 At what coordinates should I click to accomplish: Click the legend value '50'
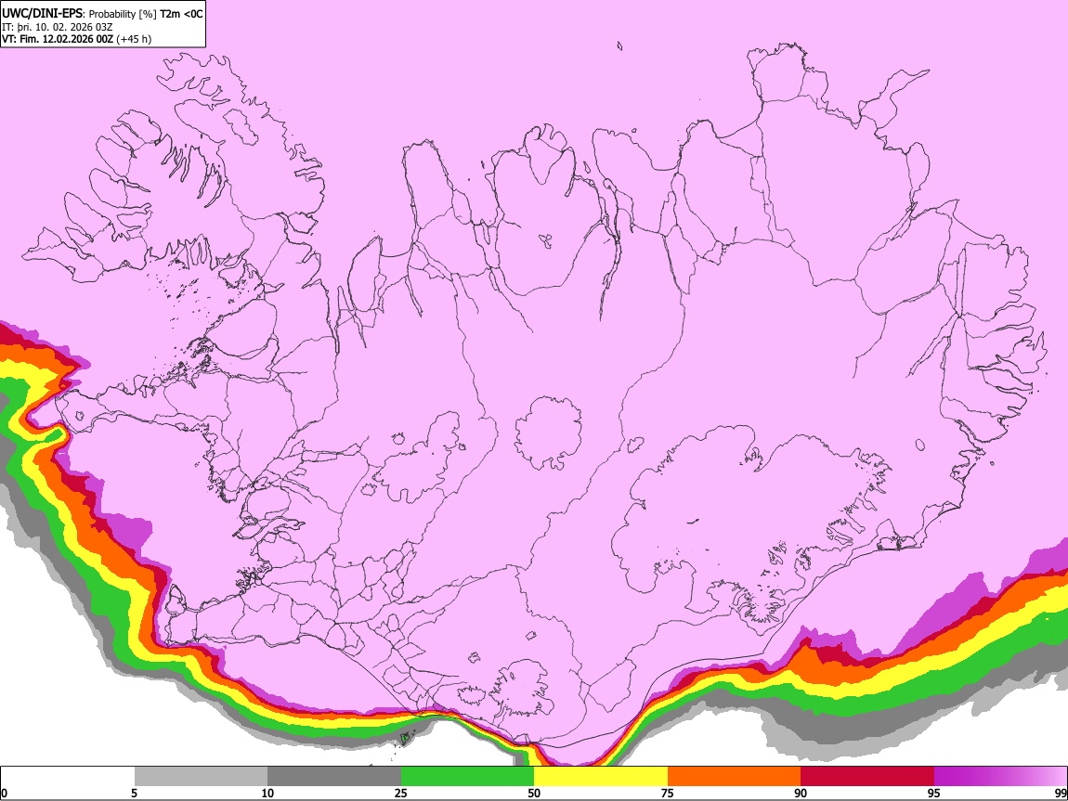click(534, 793)
